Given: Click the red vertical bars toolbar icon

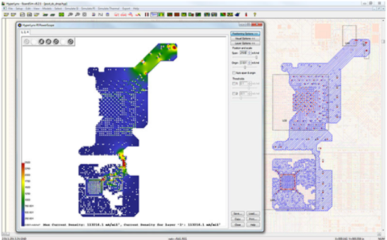Looking at the screenshot, I should 146,14.
